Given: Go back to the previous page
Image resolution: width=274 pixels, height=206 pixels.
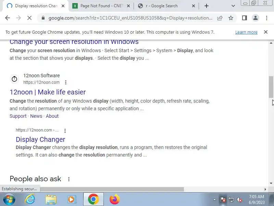Looking at the screenshot, I should 8,18.
